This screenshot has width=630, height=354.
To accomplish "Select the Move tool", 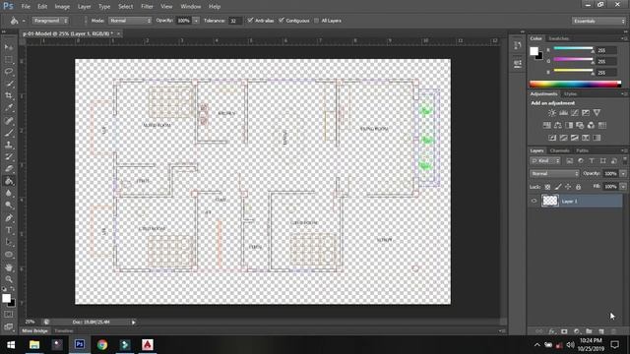I will pyautogui.click(x=9, y=47).
